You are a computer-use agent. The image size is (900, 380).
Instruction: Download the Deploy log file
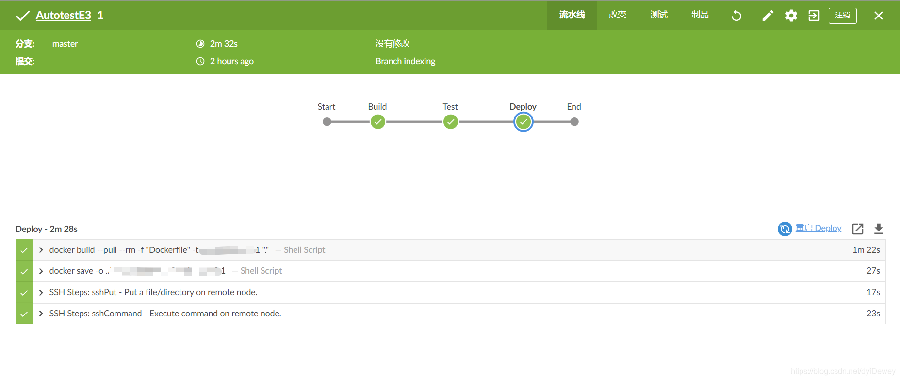pyautogui.click(x=878, y=229)
